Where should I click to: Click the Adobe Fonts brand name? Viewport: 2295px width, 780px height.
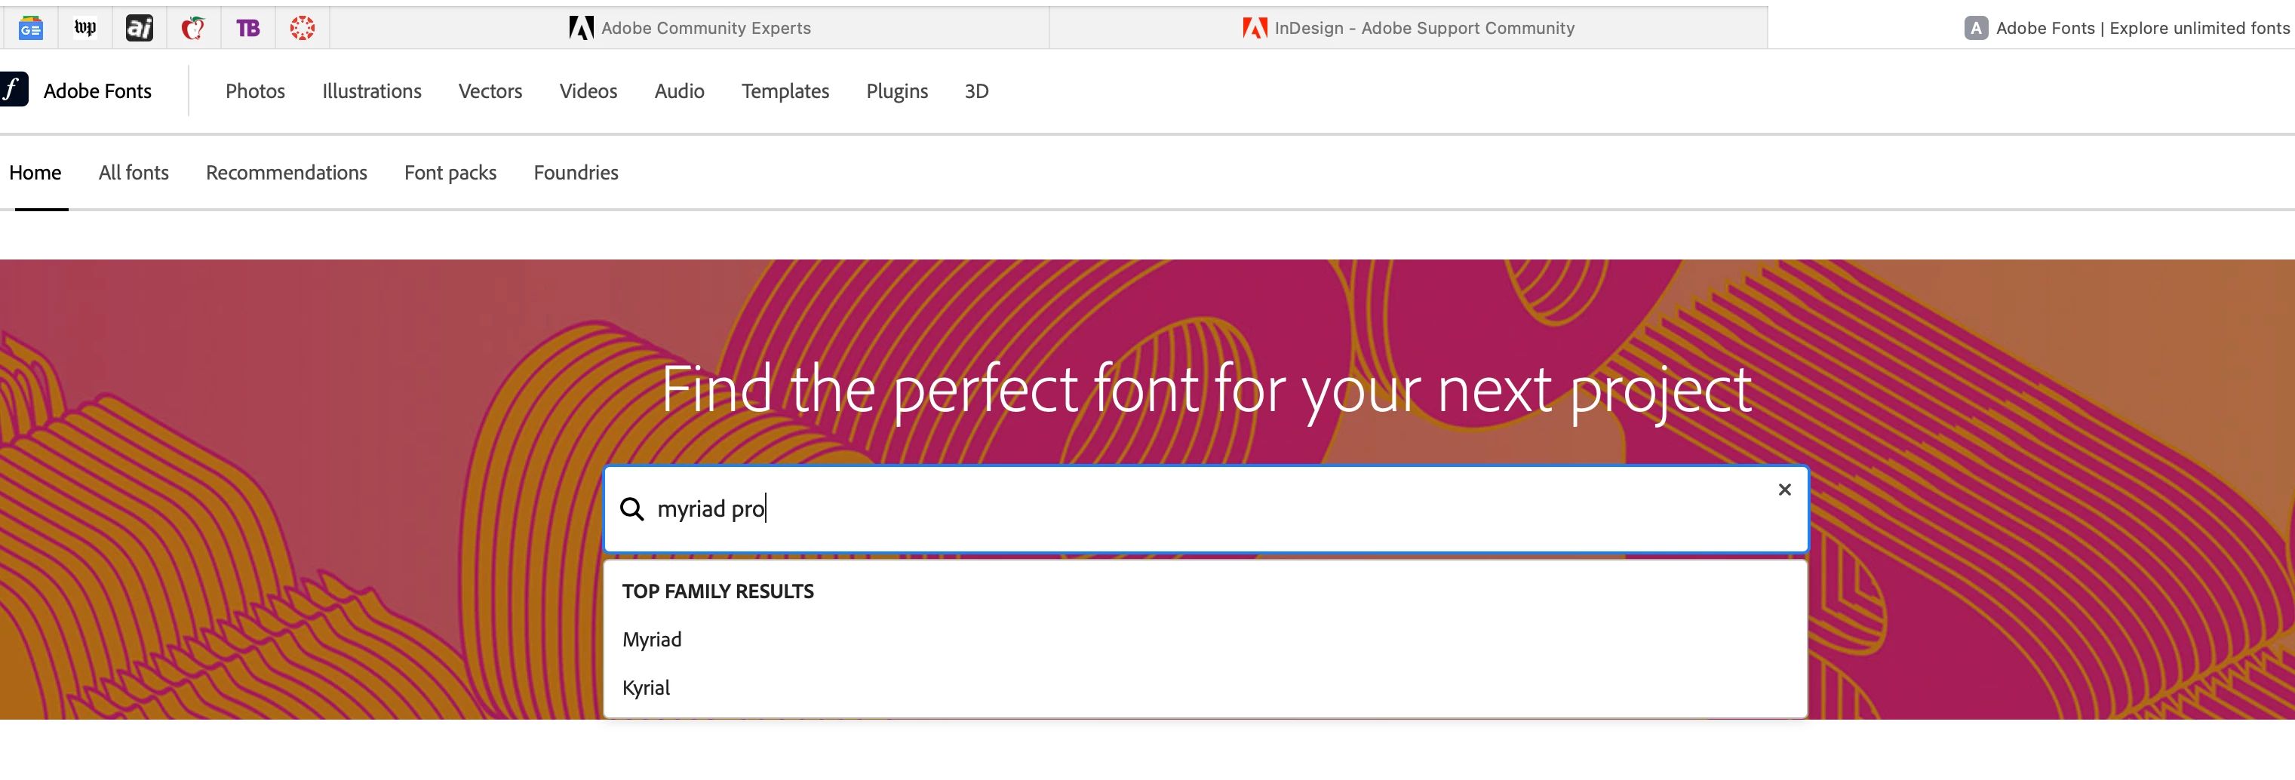(97, 91)
